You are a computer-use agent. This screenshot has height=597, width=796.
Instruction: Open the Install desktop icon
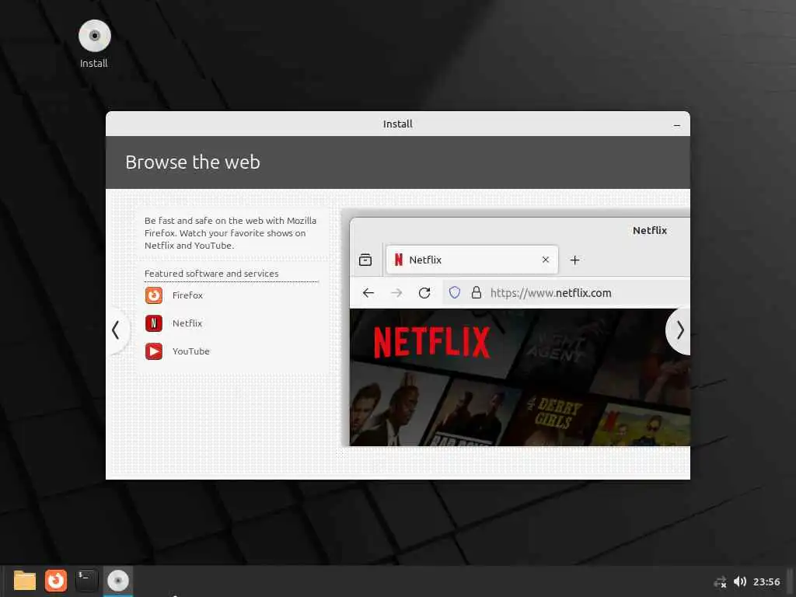[x=94, y=44]
